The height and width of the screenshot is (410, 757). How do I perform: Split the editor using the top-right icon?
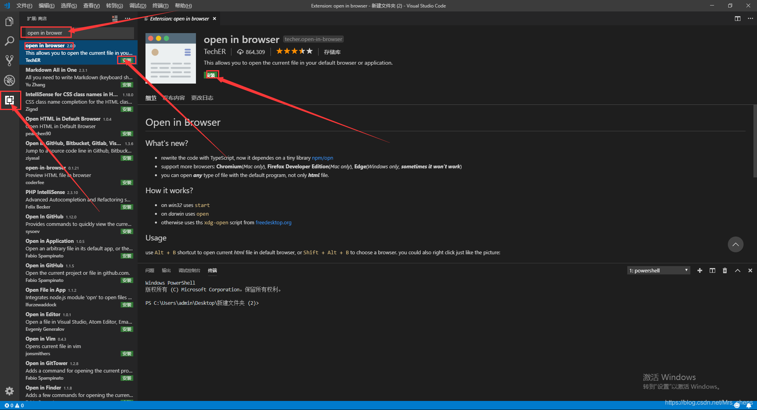click(x=738, y=19)
